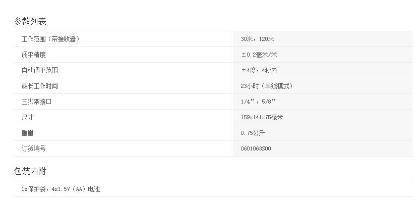
Task: Click the order number 0601063S00
Action: (256, 148)
